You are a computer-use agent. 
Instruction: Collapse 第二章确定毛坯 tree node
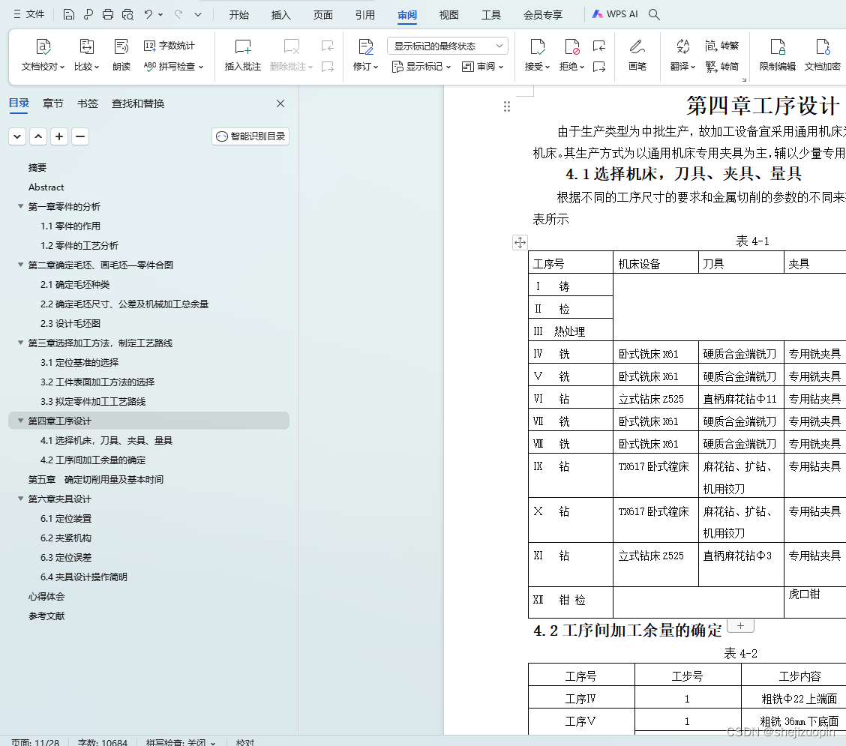pos(20,265)
